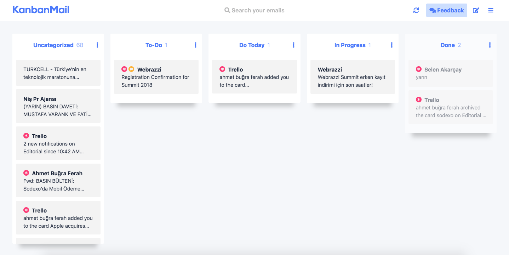Select the TURKCELL email card
This screenshot has width=509, height=255.
pos(58,73)
